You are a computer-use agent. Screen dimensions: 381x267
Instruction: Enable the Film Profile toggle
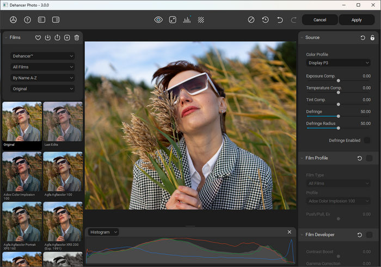pos(370,158)
